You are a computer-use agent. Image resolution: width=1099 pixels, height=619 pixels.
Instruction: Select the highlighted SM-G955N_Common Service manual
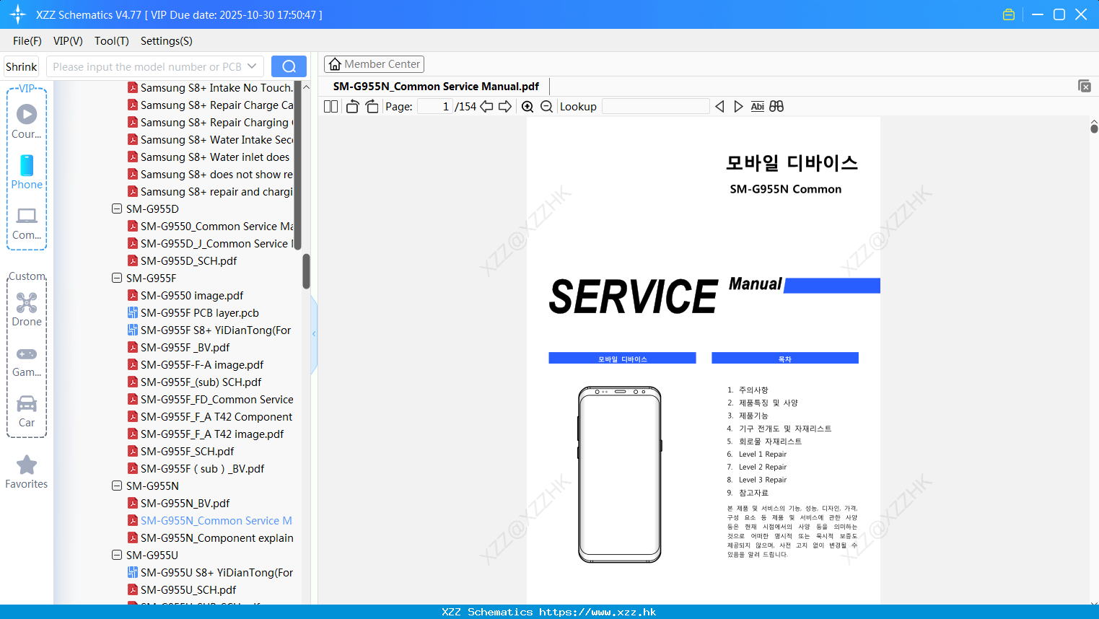216,520
